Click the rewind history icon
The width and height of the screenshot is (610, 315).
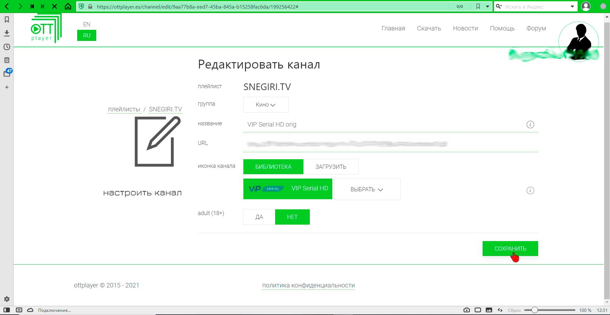(32, 6)
